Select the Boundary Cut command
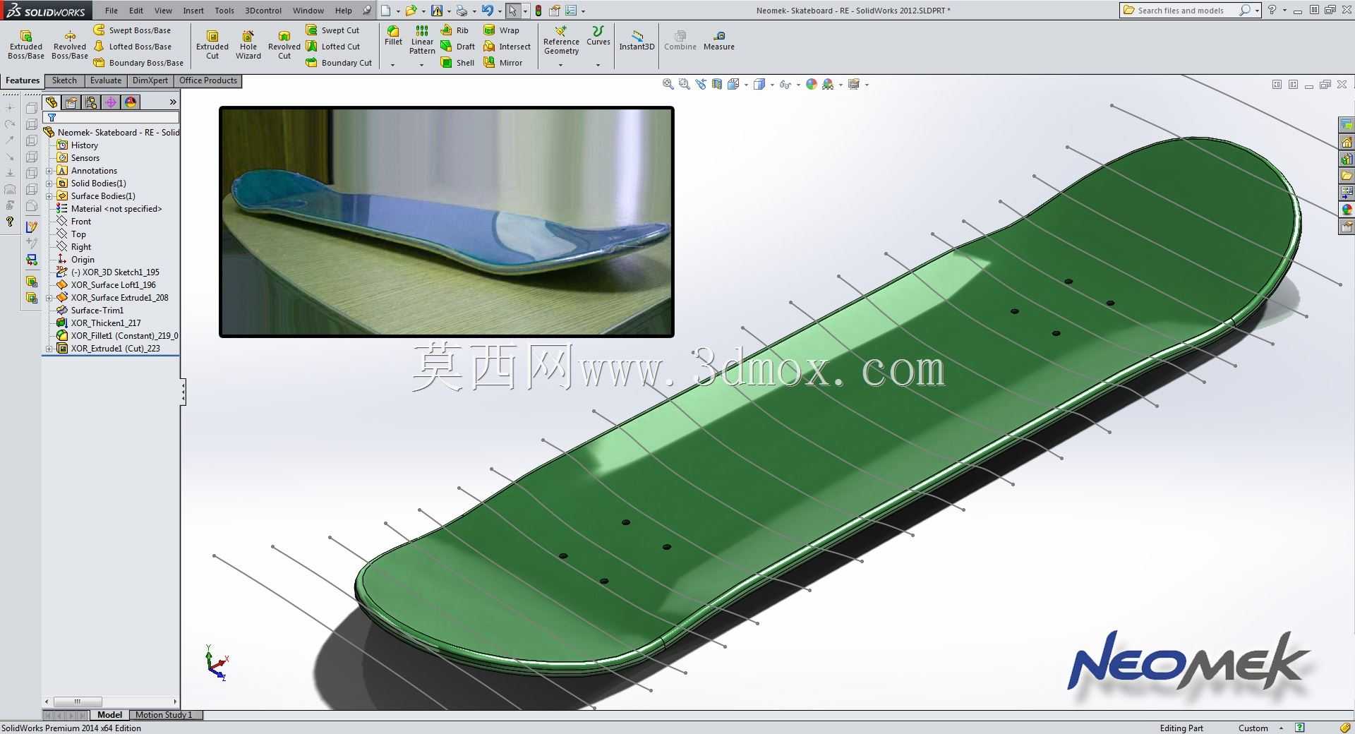The image size is (1355, 734). point(339,63)
